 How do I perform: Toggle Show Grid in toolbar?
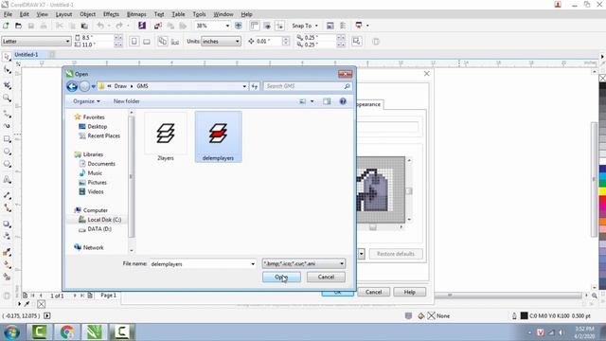pyautogui.click(x=267, y=26)
